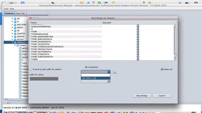The width and height of the screenshot is (202, 113).
Task: Select the TTEMP_DIVISIONDATA table row
Action: (66, 42)
